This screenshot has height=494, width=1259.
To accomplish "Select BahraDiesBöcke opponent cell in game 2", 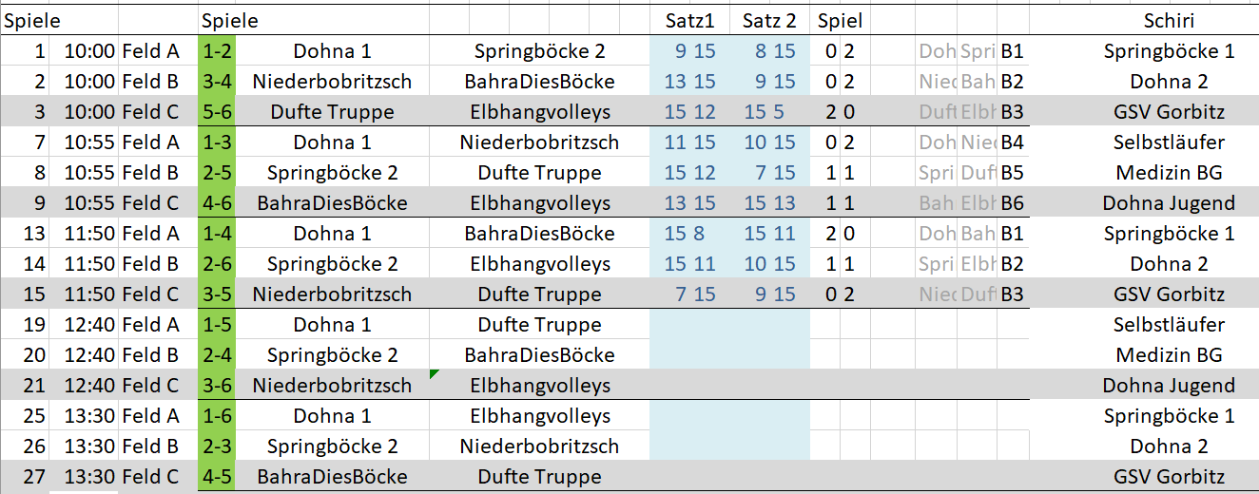I will (x=539, y=82).
